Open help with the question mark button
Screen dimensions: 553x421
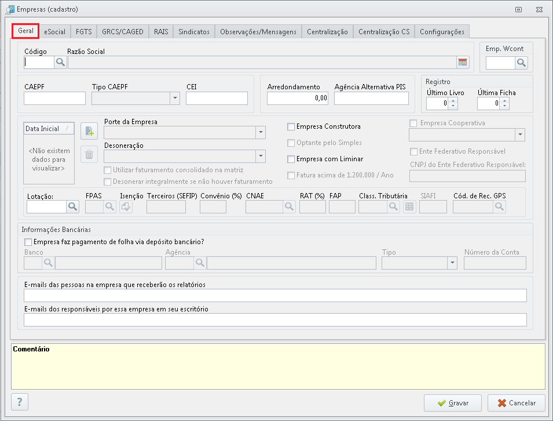point(20,402)
